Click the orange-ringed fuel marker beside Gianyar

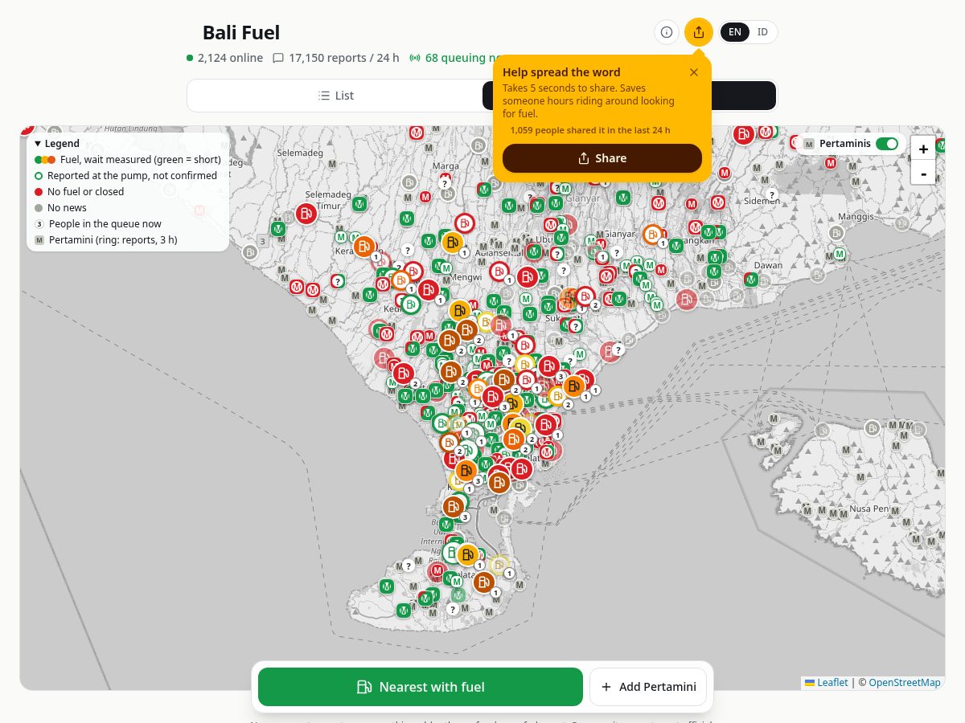pyautogui.click(x=652, y=235)
